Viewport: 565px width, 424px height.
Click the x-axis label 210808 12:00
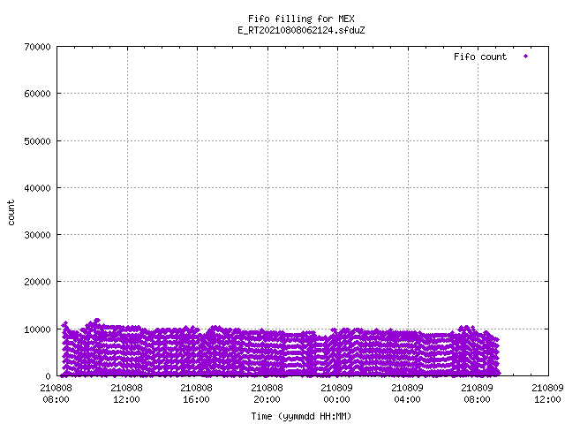[x=126, y=394]
